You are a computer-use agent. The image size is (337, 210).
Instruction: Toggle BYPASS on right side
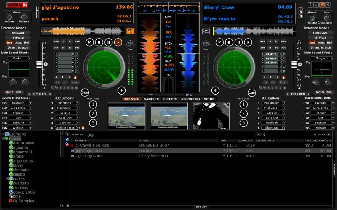click(321, 37)
